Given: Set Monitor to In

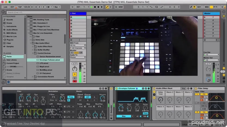Looking at the screenshot, I should click(x=72, y=53).
